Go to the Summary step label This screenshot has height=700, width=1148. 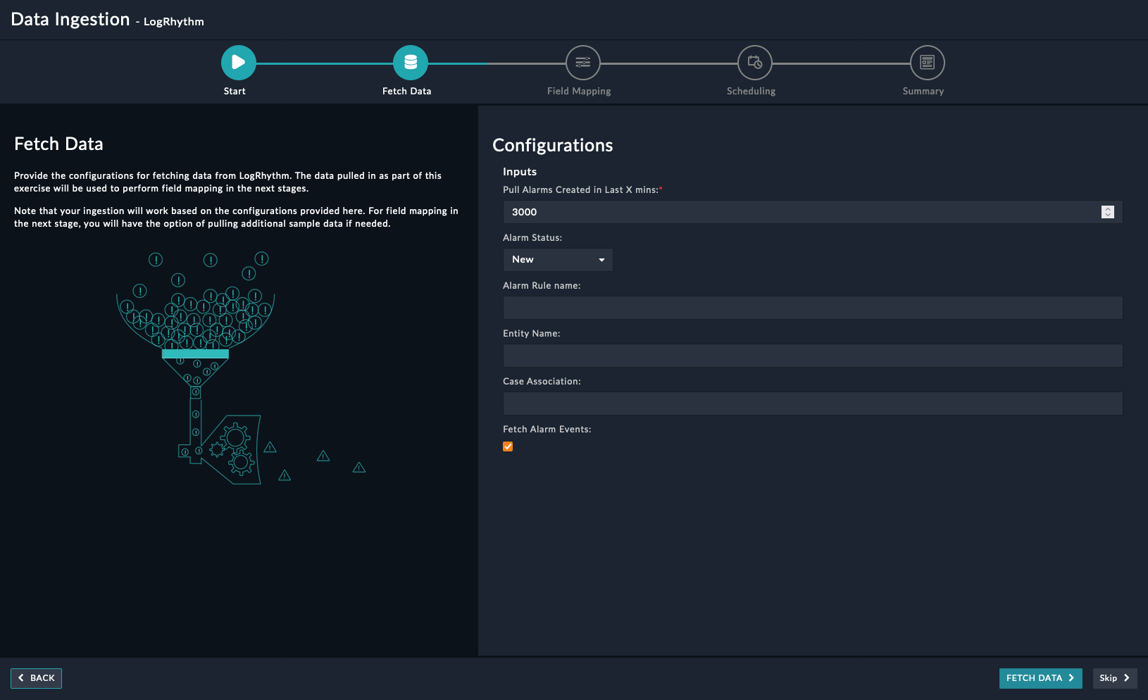click(923, 92)
